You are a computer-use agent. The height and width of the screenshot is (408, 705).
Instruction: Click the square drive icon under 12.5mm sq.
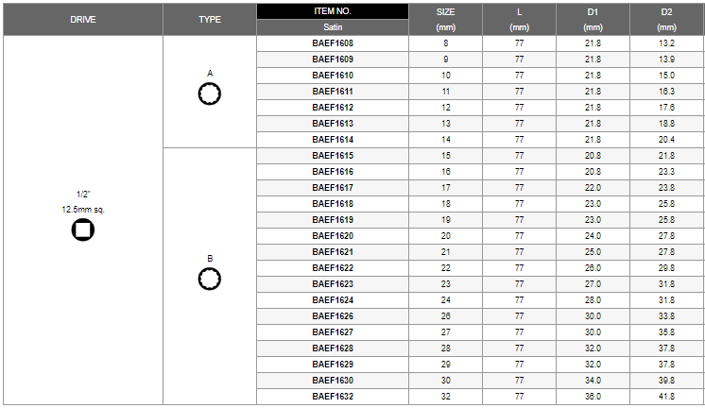point(83,230)
